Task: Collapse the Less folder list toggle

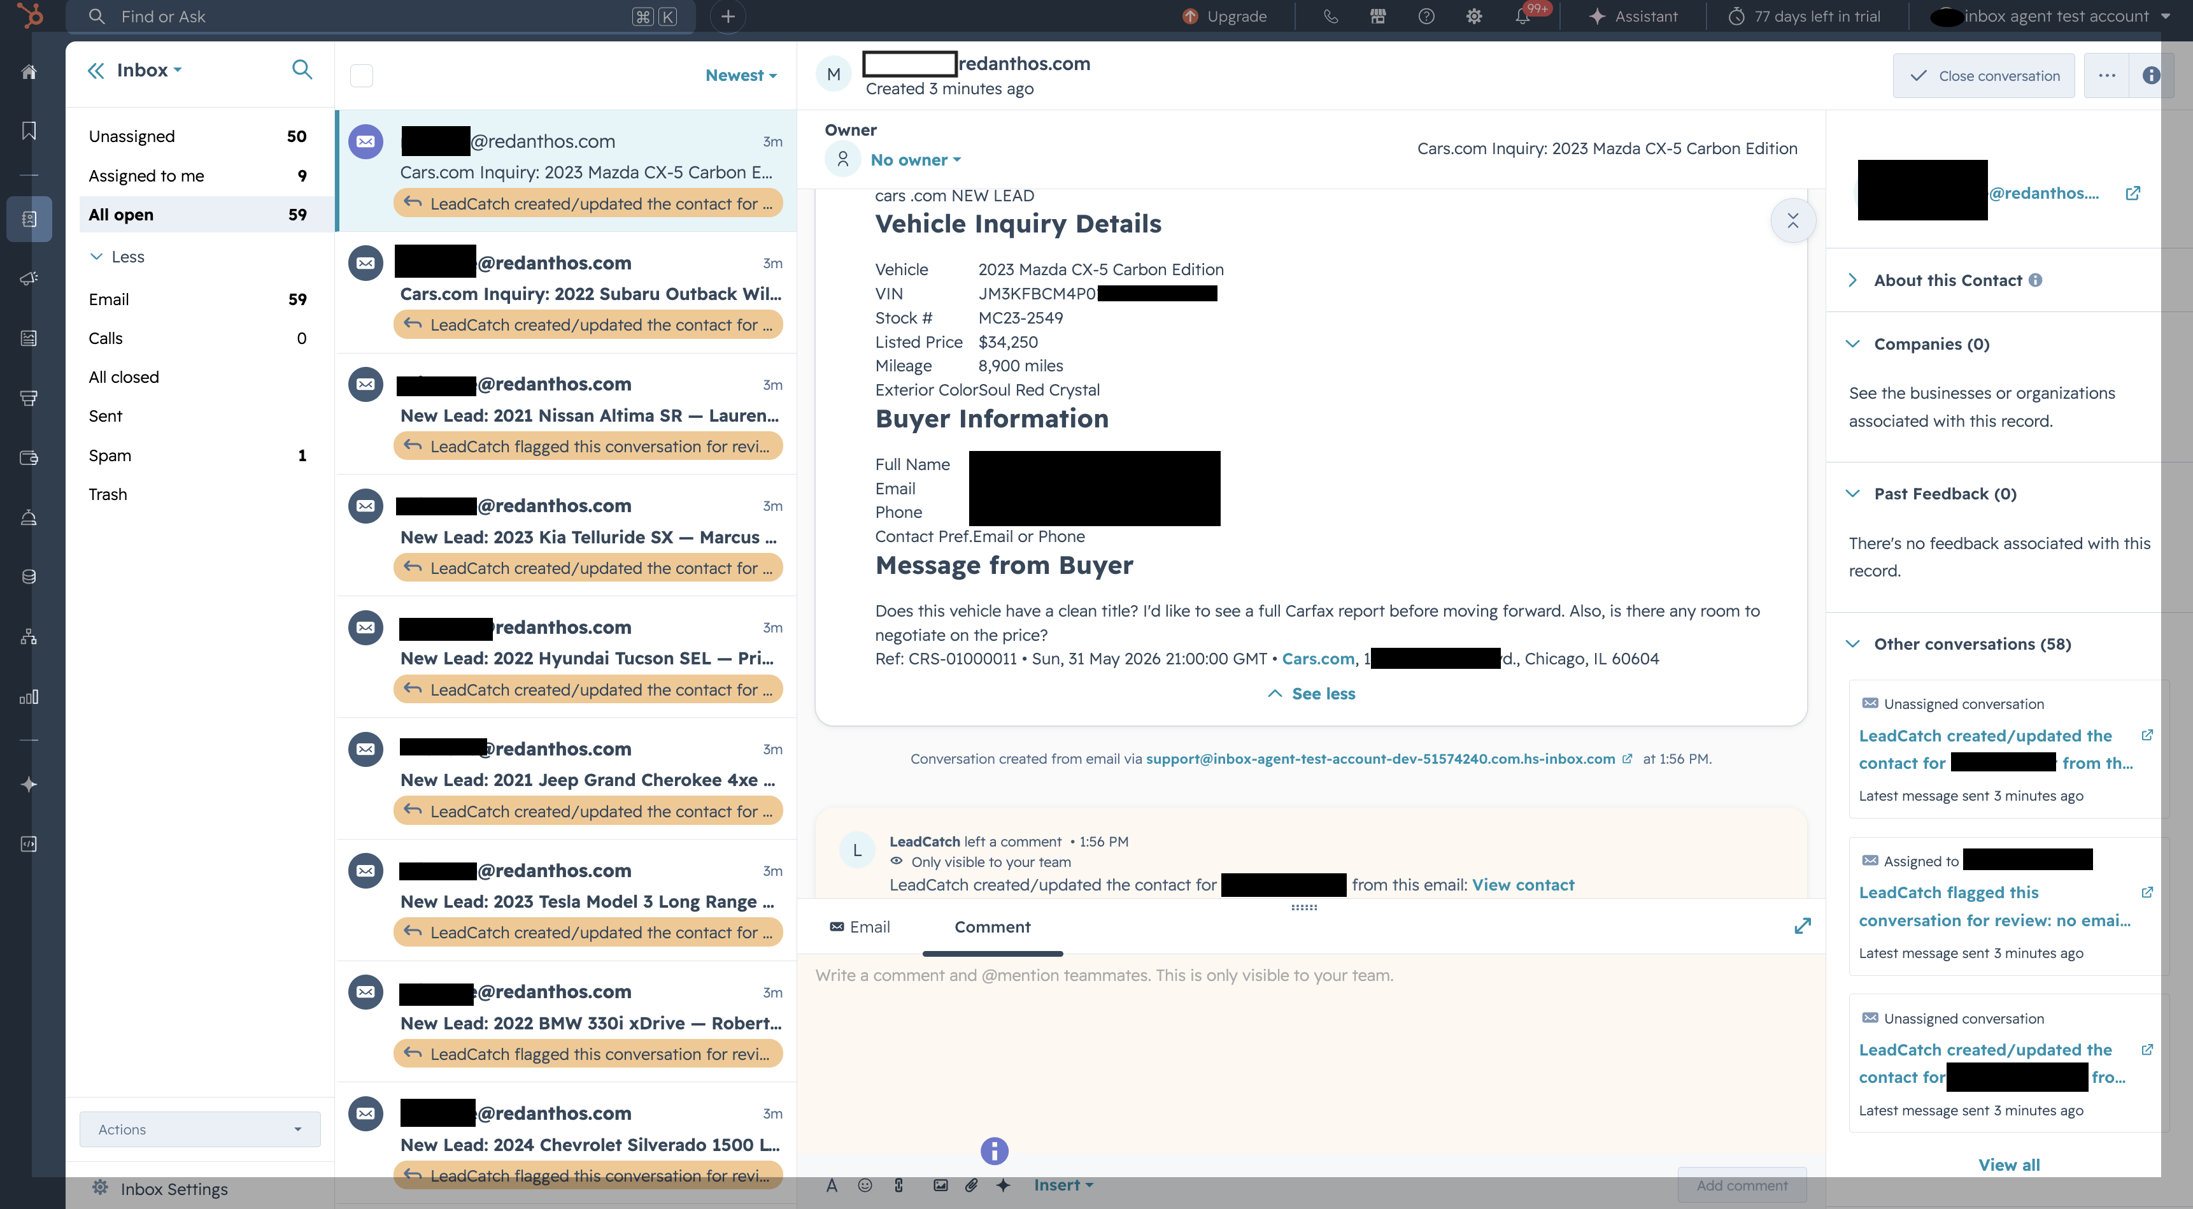Action: [117, 257]
